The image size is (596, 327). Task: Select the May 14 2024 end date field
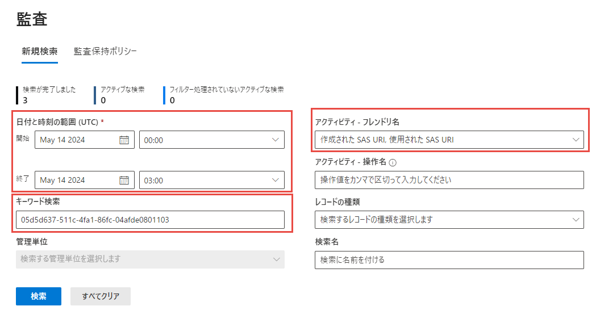coord(80,179)
